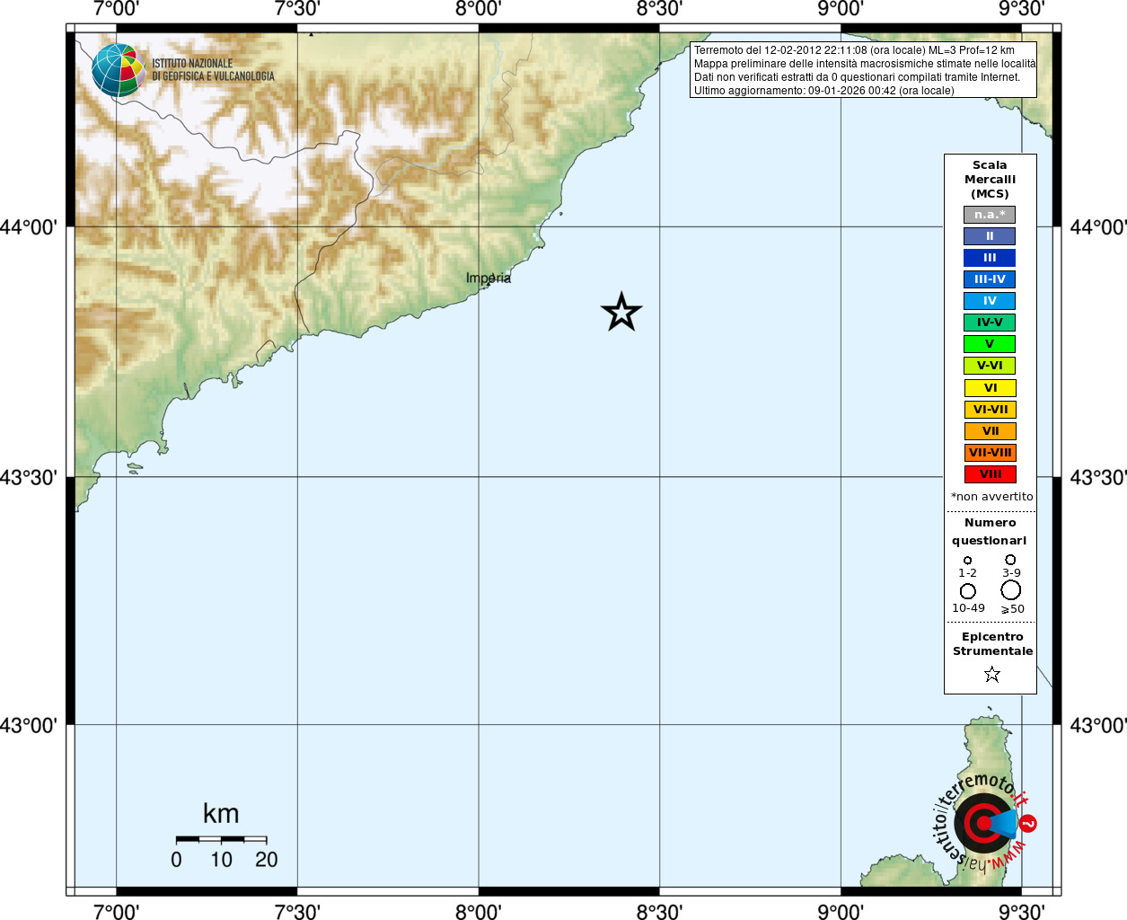This screenshot has height=920, width=1127.
Task: Click the 9°30' label on top axis
Action: point(1021,9)
